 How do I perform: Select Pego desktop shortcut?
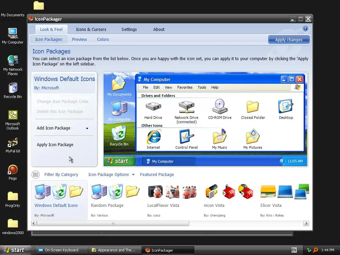point(13,172)
